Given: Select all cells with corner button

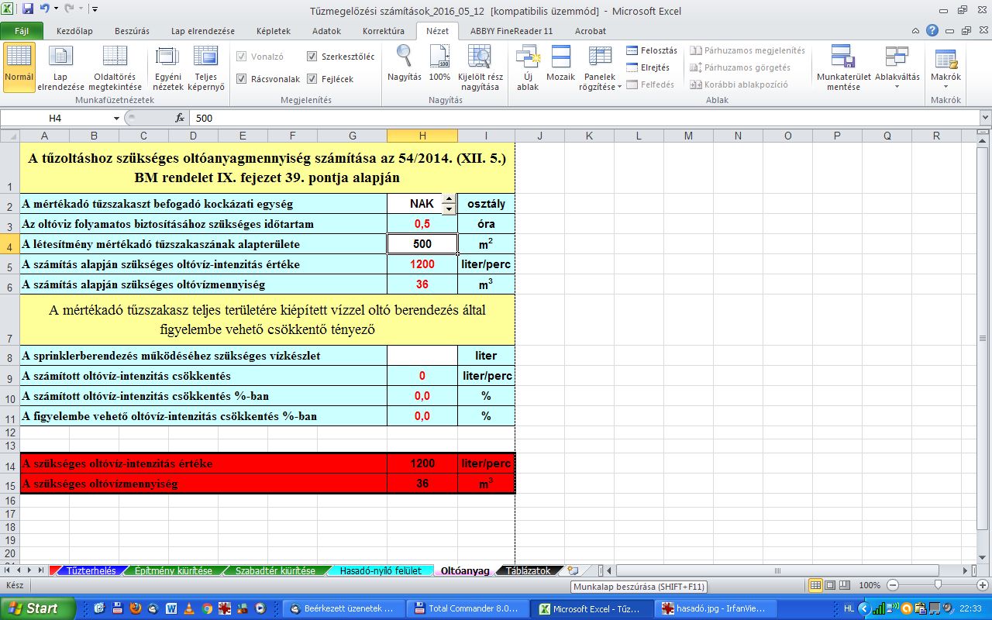Looking at the screenshot, I should click(9, 136).
